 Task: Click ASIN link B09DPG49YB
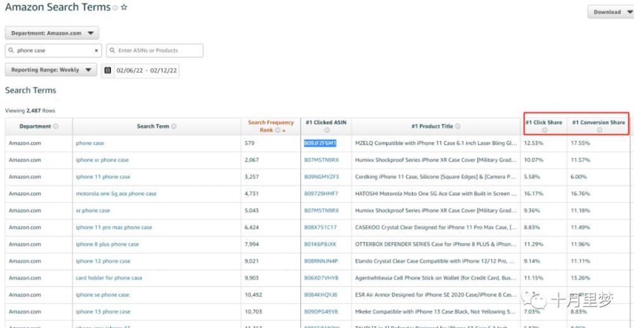321,312
